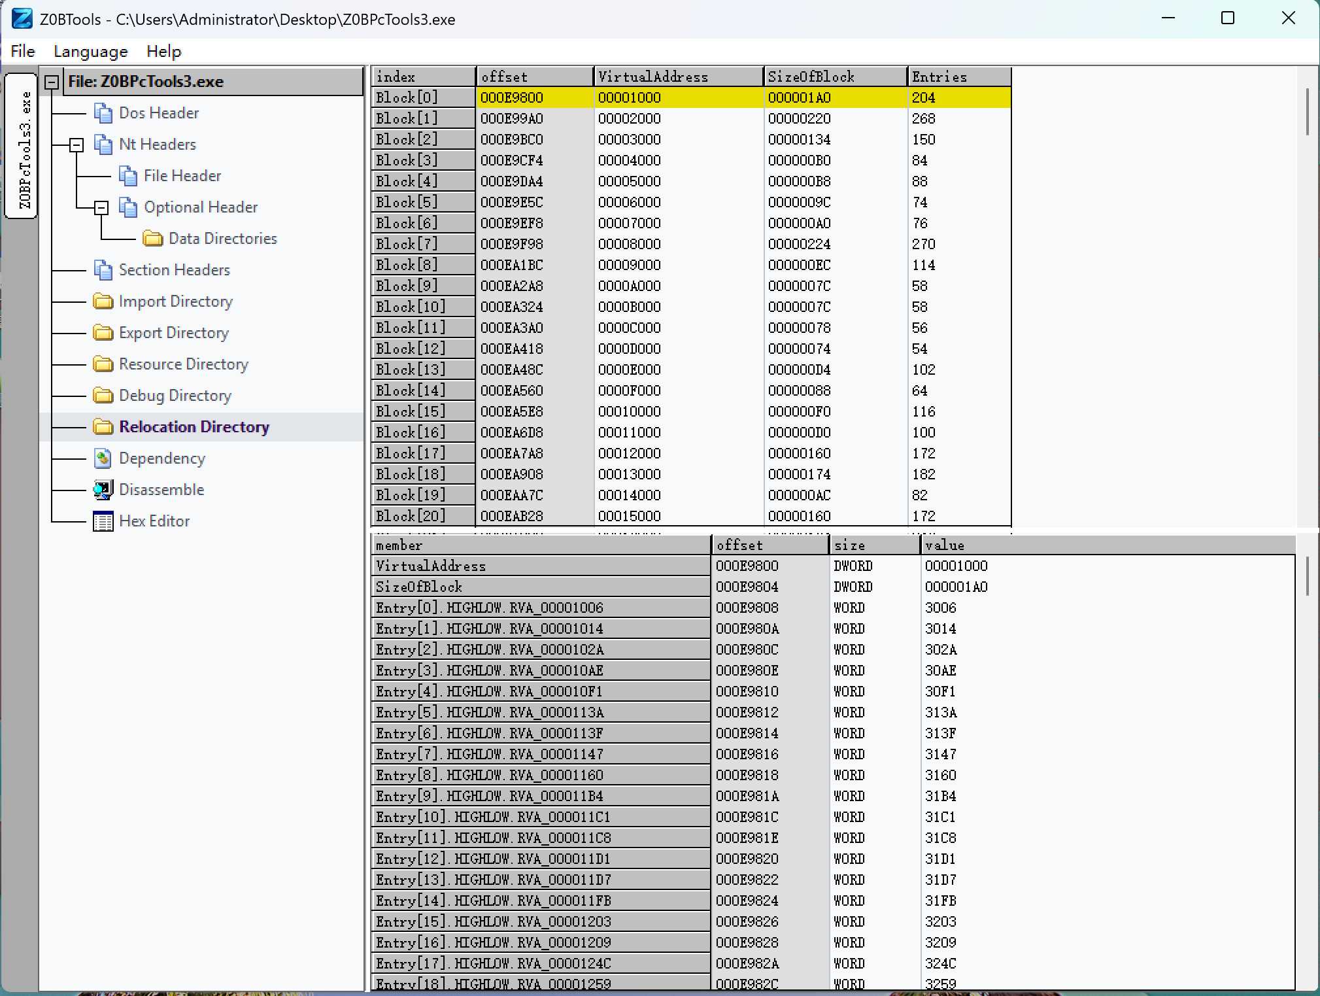Image resolution: width=1320 pixels, height=996 pixels.
Task: Click the Data Directories folder icon
Action: (x=152, y=238)
